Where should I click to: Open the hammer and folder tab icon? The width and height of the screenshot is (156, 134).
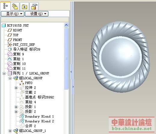(34, 6)
